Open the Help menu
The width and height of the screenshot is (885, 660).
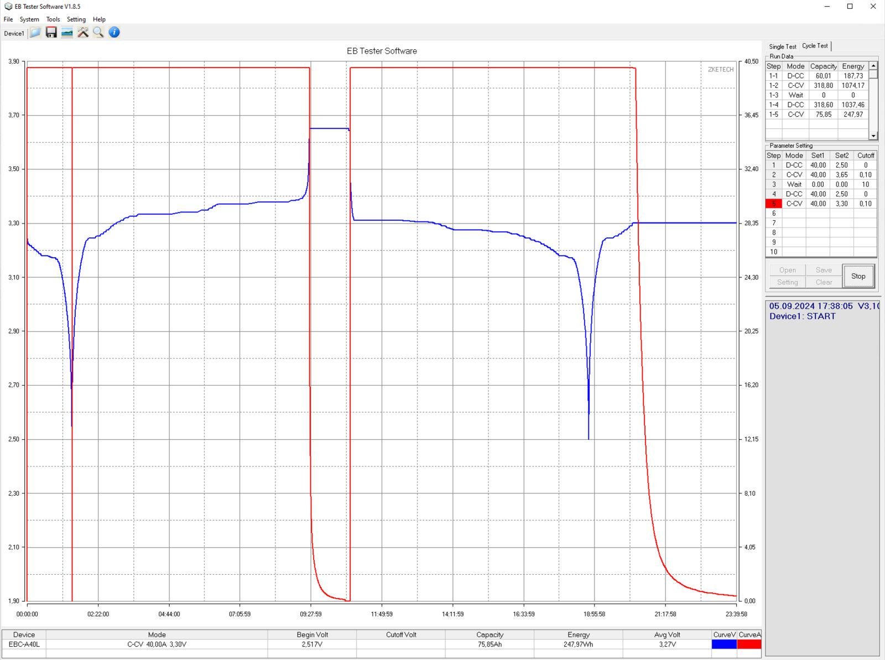pos(99,19)
